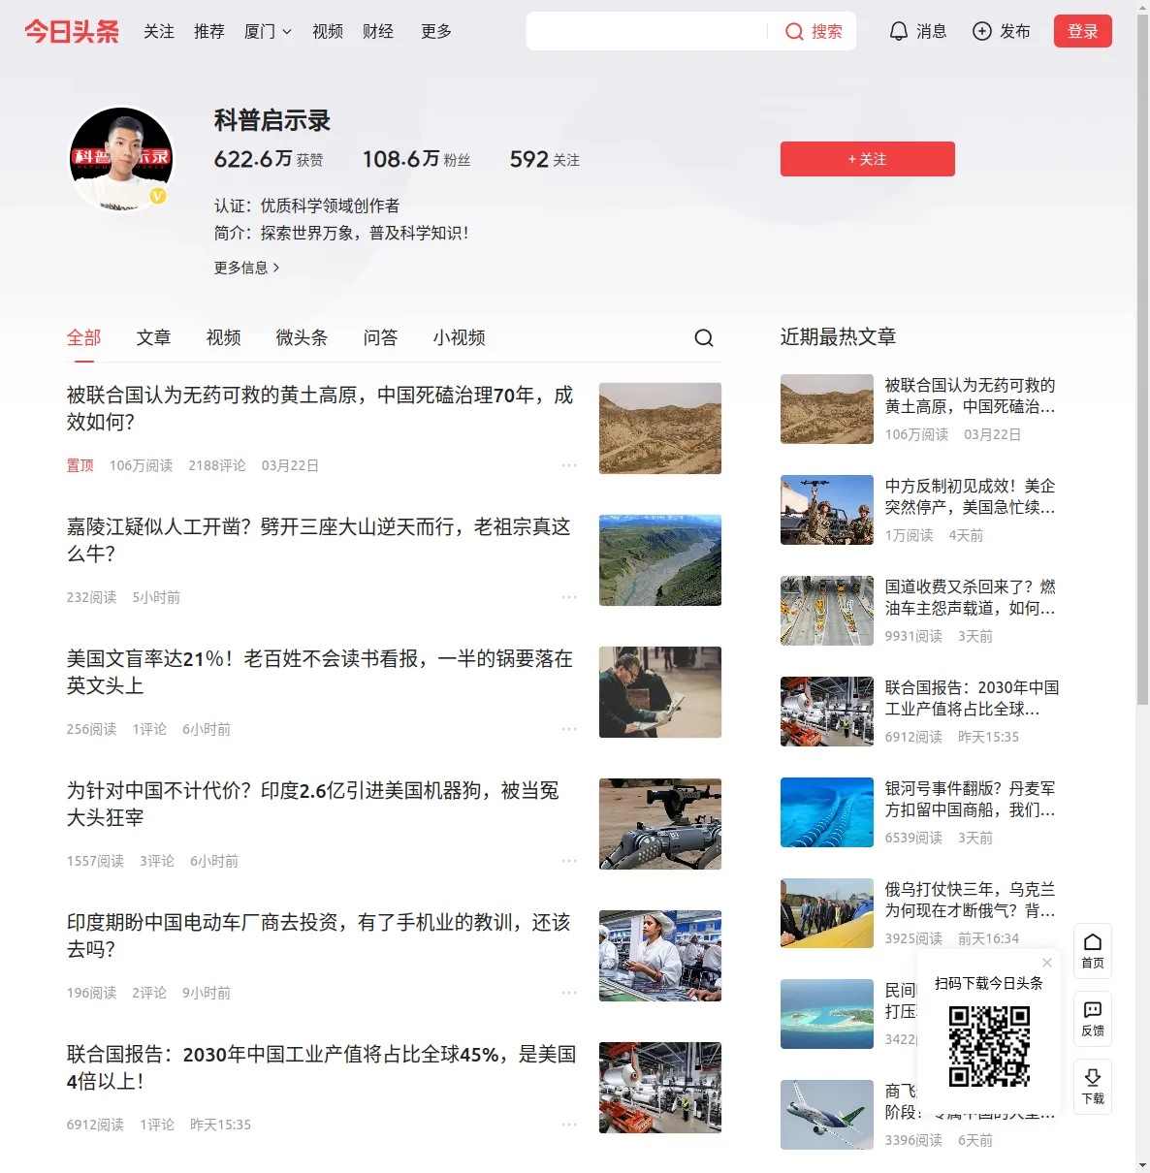Image resolution: width=1150 pixels, height=1173 pixels.
Task: Open more options for 联合国报告 feed article
Action: pyautogui.click(x=569, y=1125)
